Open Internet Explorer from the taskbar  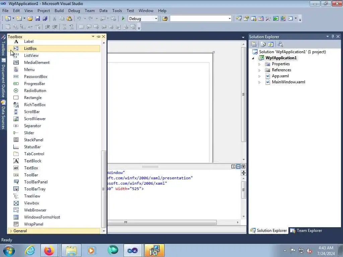(x=29, y=250)
